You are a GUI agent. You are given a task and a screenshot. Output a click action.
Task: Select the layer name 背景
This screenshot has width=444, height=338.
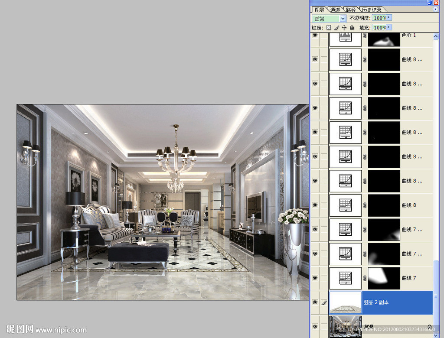[x=369, y=326]
